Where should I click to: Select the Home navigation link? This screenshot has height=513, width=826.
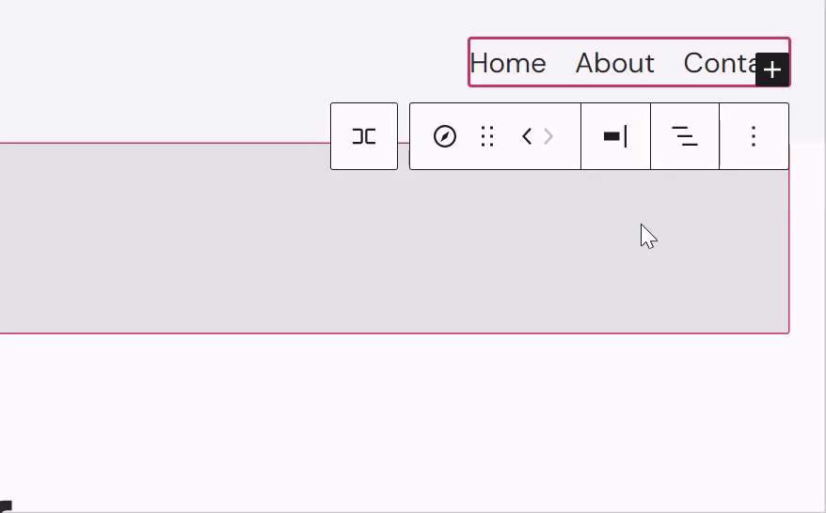[508, 63]
